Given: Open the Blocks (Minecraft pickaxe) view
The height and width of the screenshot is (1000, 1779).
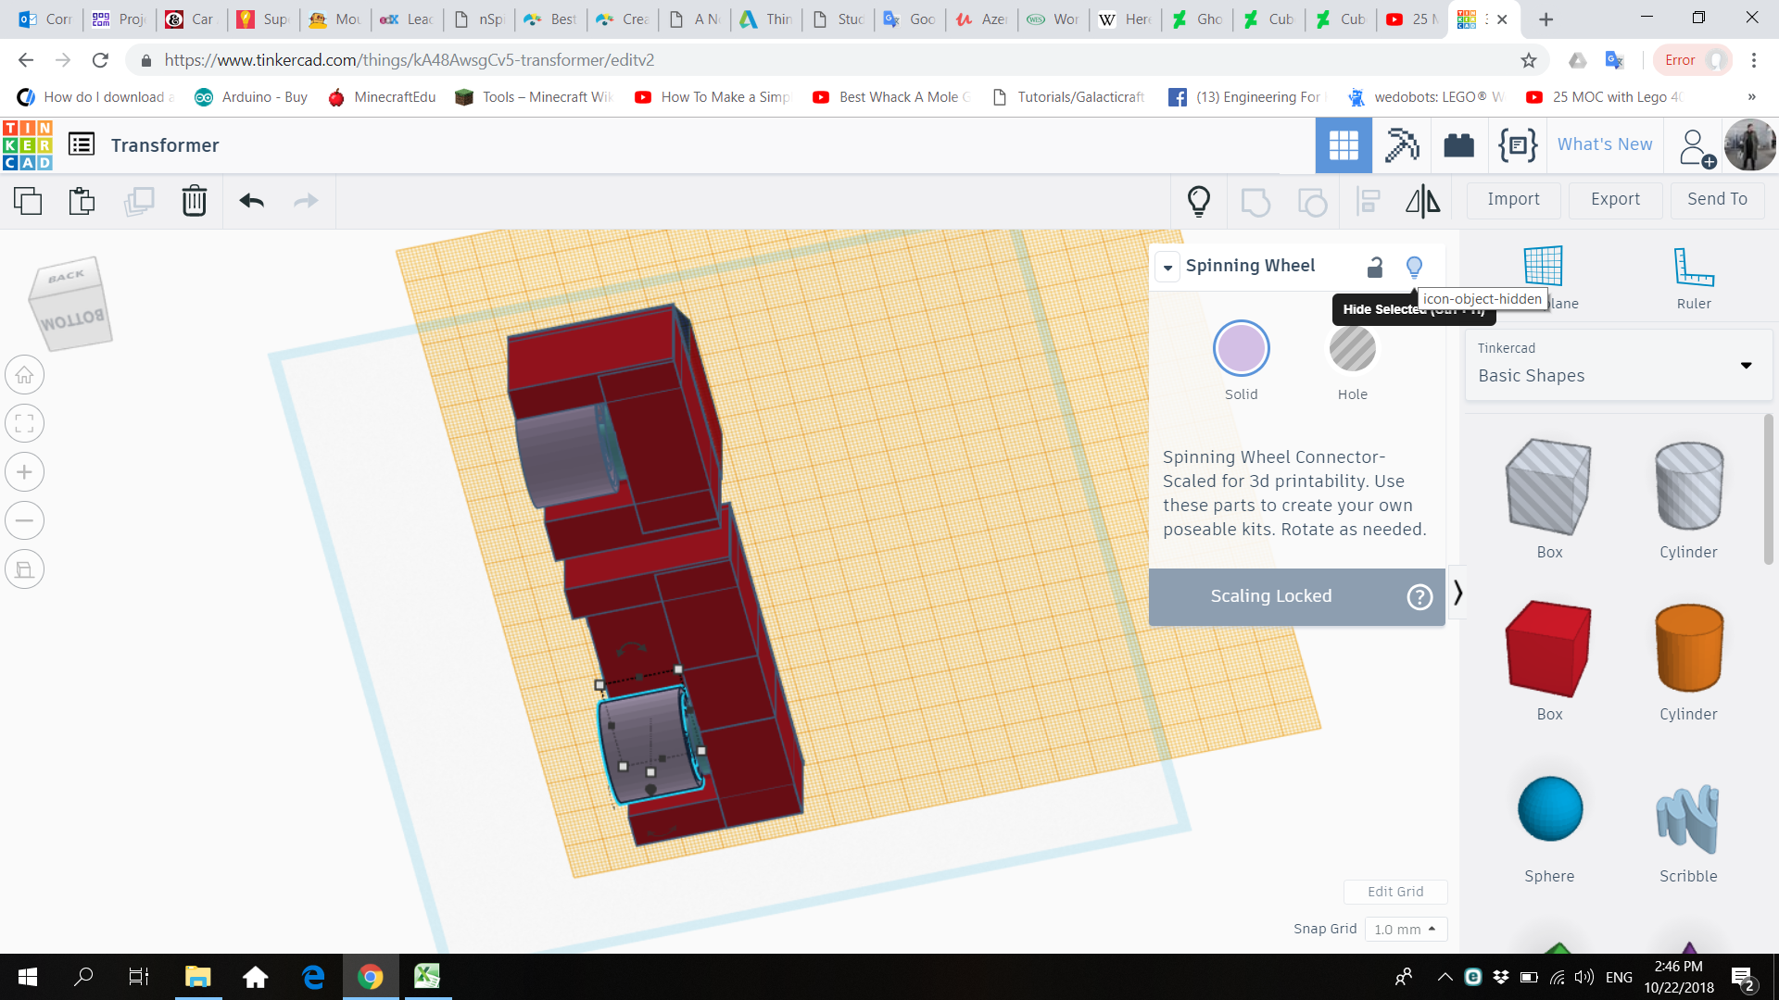Looking at the screenshot, I should (x=1401, y=145).
